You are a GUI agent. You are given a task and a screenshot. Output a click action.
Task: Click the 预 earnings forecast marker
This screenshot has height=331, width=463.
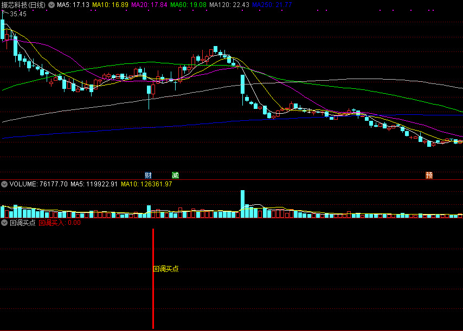click(429, 176)
